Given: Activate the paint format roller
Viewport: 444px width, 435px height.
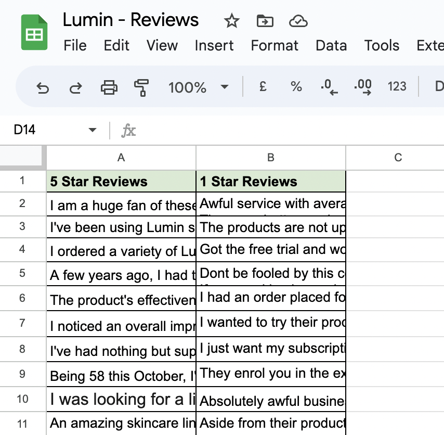Looking at the screenshot, I should pos(141,87).
